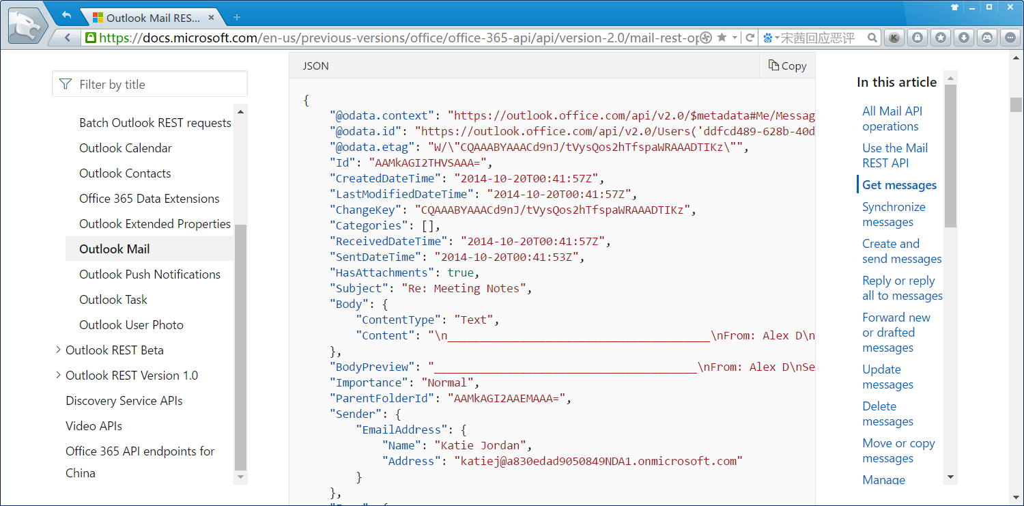This screenshot has height=506, width=1024.
Task: Open Batch Outlook REST requests page
Action: point(155,123)
